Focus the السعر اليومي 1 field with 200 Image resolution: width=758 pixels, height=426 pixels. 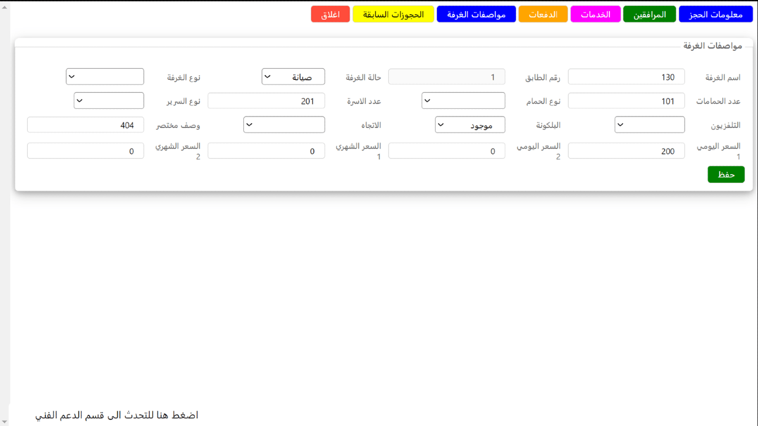[x=626, y=151]
